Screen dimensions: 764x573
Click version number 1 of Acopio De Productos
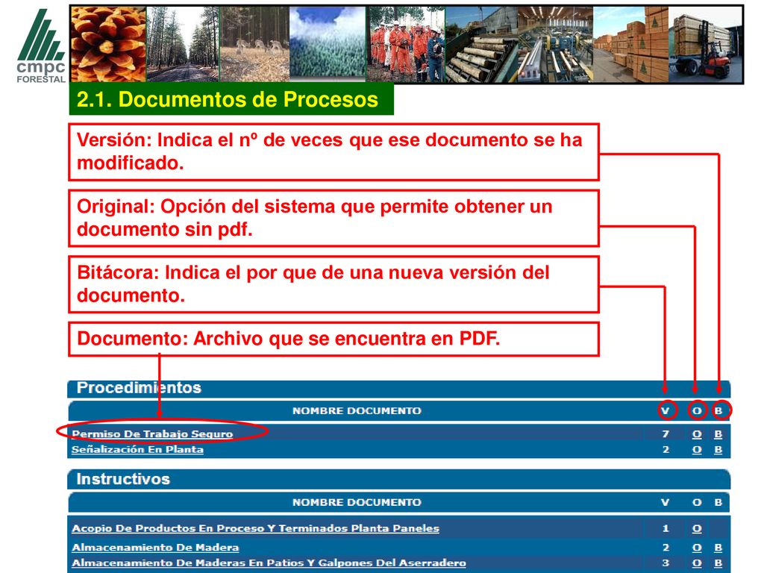[666, 528]
